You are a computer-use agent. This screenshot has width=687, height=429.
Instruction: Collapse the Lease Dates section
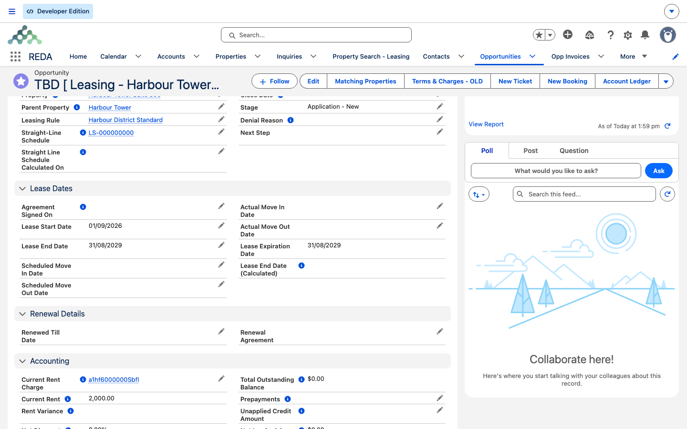pos(22,189)
